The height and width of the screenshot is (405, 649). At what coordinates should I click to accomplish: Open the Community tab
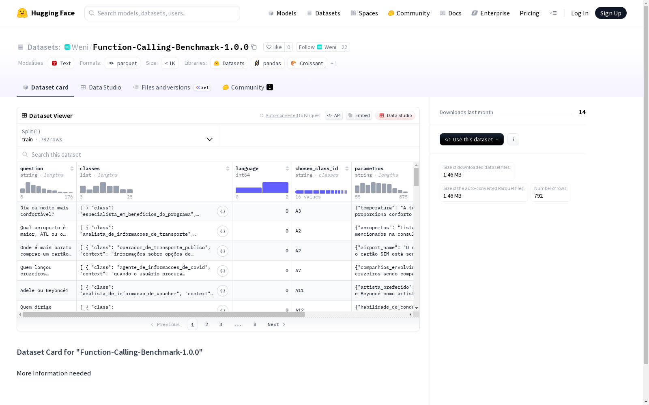tap(247, 87)
